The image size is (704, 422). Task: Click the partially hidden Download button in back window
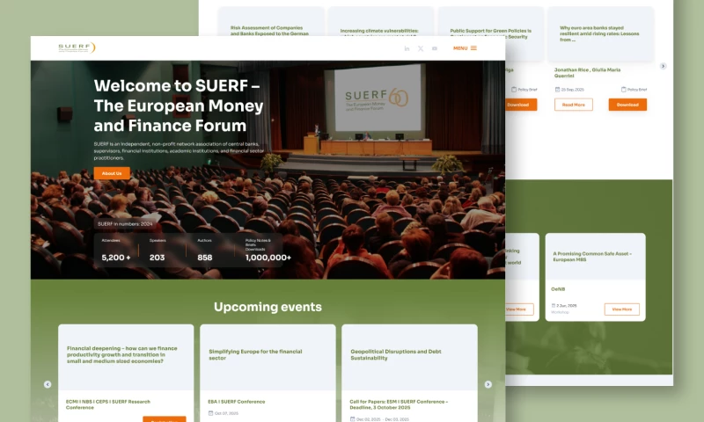[521, 105]
